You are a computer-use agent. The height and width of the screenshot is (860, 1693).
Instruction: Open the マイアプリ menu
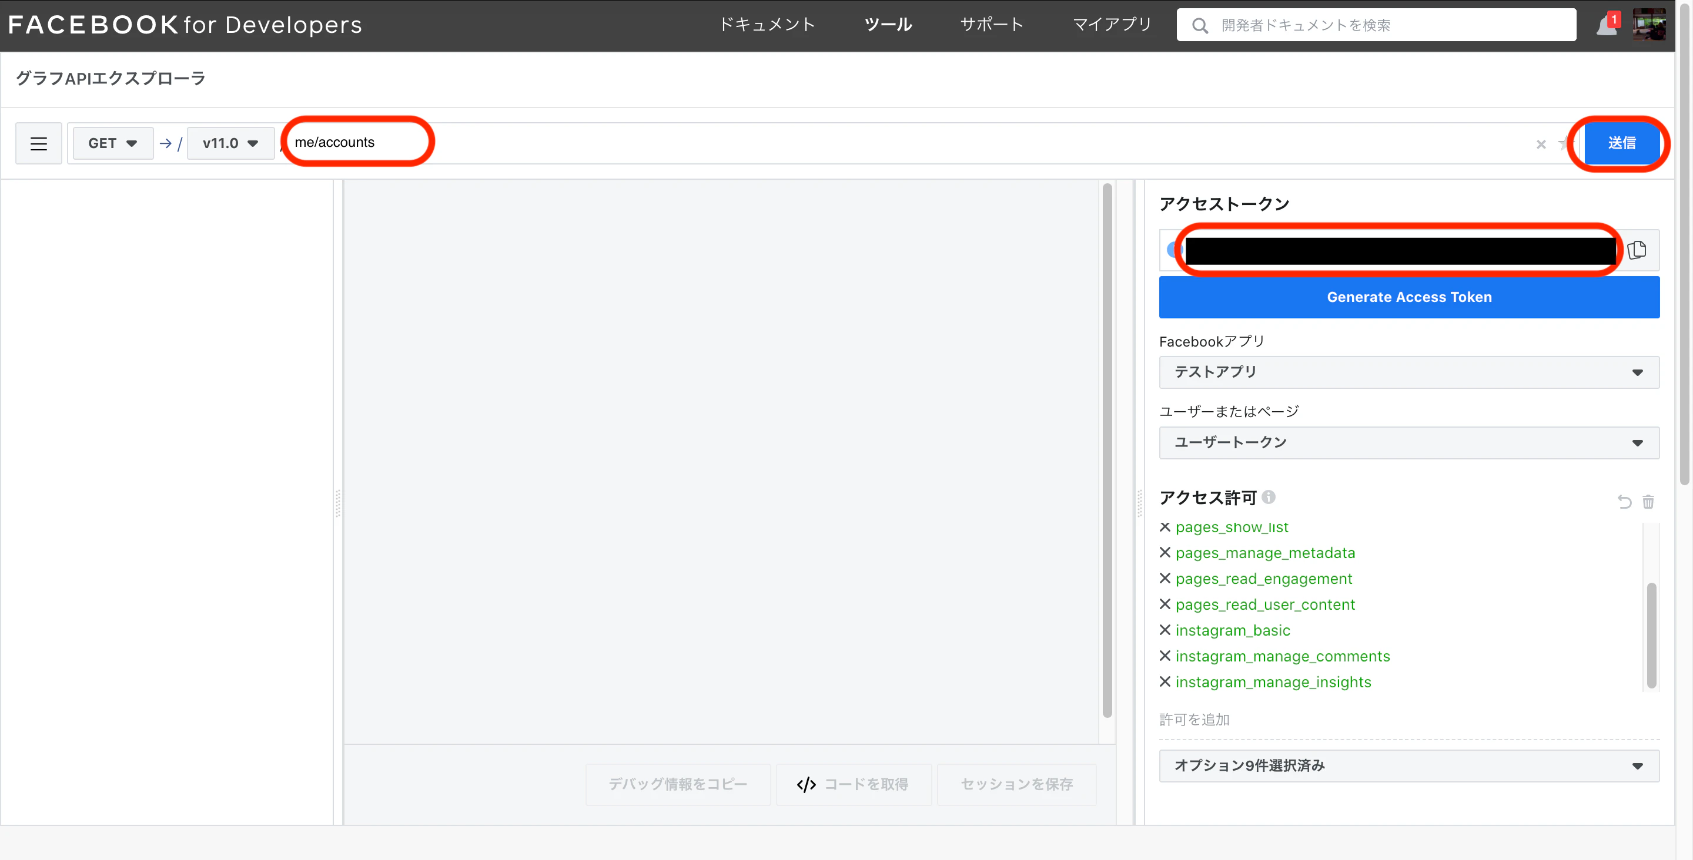tap(1112, 25)
